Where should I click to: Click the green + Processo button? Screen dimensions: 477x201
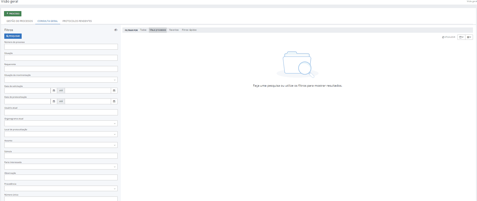click(x=13, y=14)
